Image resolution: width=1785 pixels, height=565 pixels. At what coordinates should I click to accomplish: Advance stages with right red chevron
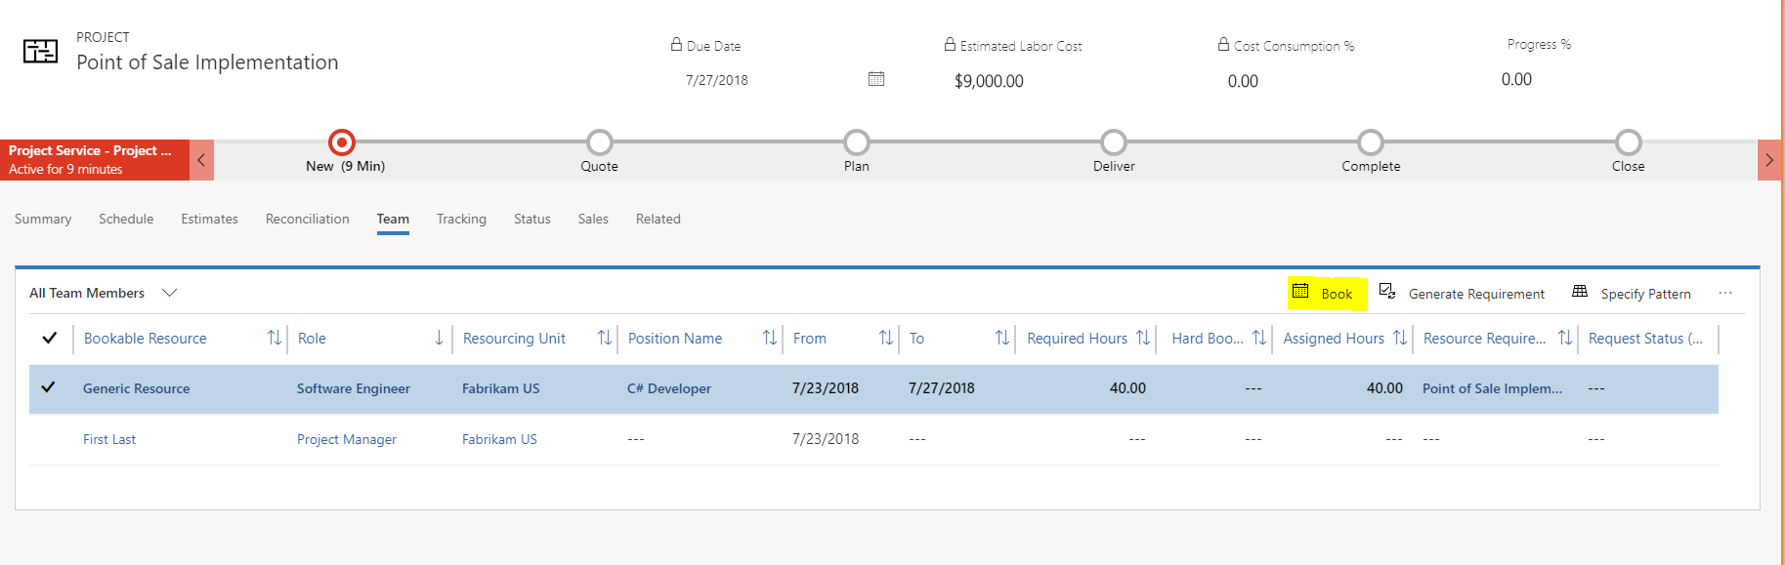point(1769,160)
